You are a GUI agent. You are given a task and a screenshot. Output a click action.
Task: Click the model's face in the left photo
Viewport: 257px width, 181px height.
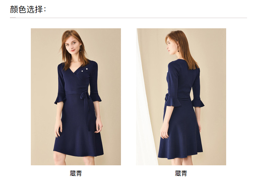pyautogui.click(x=72, y=45)
